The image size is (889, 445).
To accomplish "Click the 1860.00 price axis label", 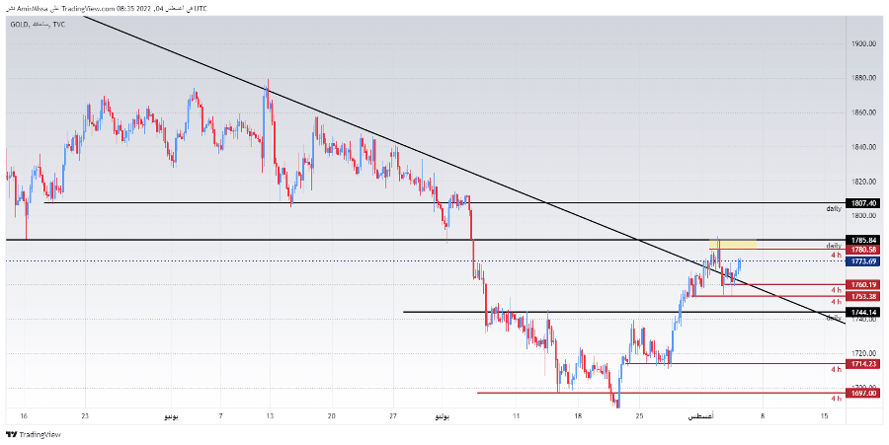I will click(861, 112).
